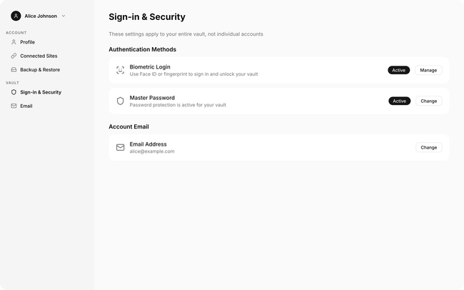Click the Active badge on Master Password
This screenshot has width=464, height=290.
pyautogui.click(x=399, y=101)
